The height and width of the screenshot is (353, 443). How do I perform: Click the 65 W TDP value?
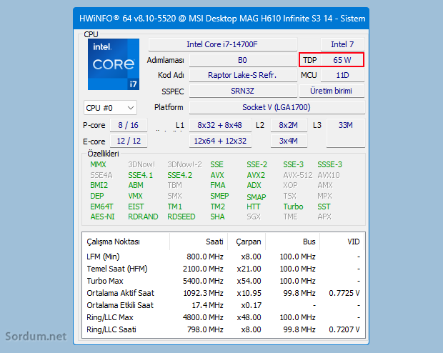tap(342, 60)
